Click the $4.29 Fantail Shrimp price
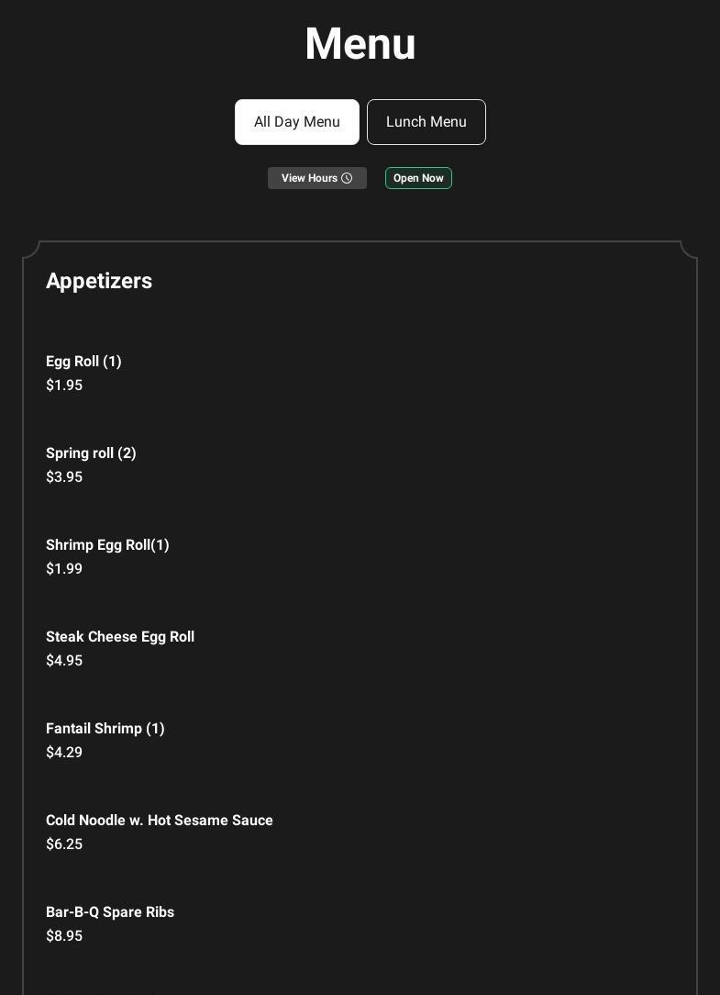Screen dimensions: 720x995 click(x=64, y=753)
